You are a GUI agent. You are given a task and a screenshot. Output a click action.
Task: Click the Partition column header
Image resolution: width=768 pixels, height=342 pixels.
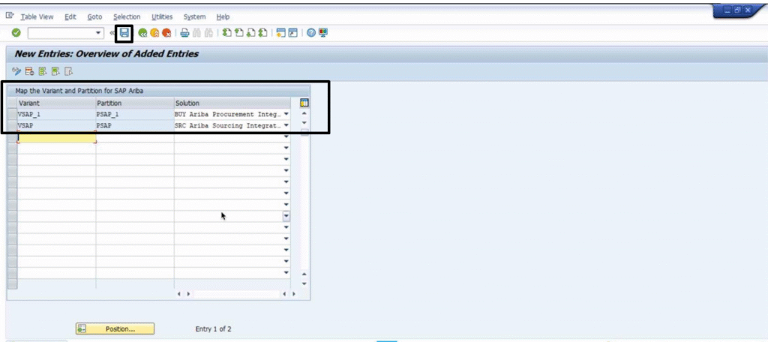pyautogui.click(x=135, y=103)
